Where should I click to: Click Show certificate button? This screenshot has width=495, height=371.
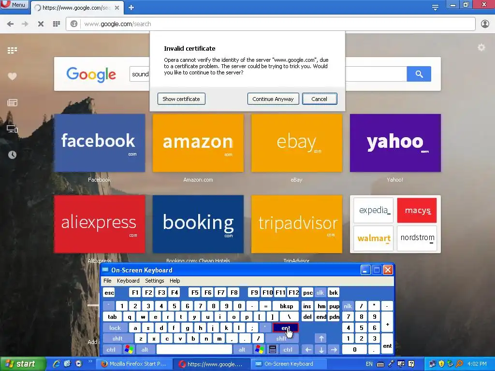click(x=181, y=99)
